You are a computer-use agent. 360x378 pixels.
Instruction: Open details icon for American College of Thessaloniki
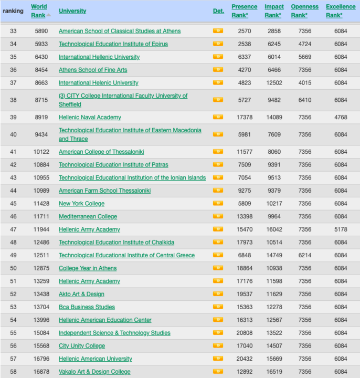point(218,152)
